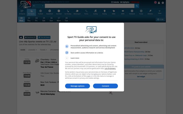Open the red Mobile app link
Screen dimensions: 183x114
(x=135, y=2)
